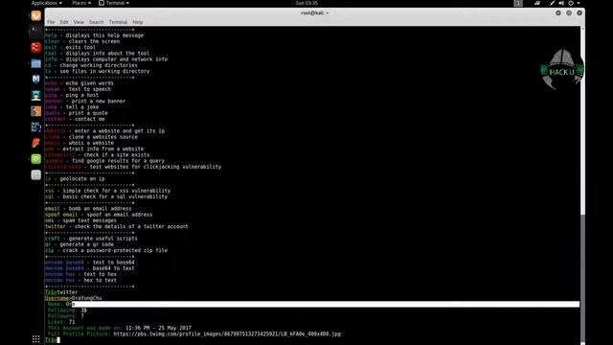Open the Terminal icon in the dock
Image resolution: width=613 pixels, height=345 pixels.
(x=36, y=31)
